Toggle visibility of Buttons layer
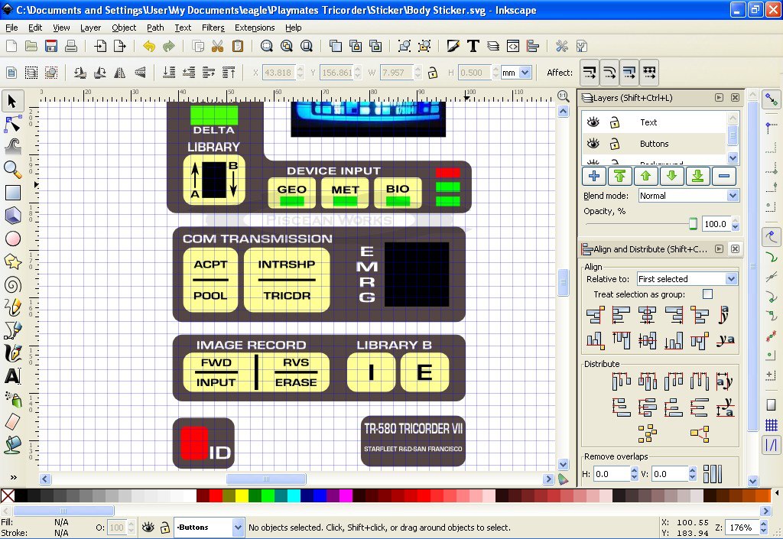Image resolution: width=783 pixels, height=539 pixels. pos(593,144)
